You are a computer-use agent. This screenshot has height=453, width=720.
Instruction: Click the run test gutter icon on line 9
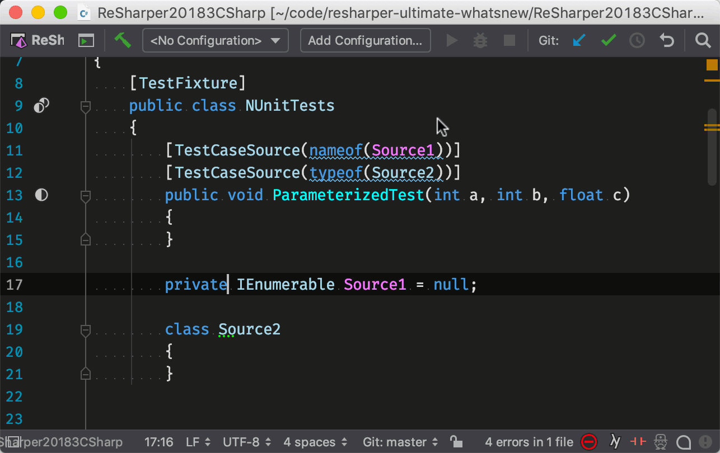pyautogui.click(x=41, y=106)
